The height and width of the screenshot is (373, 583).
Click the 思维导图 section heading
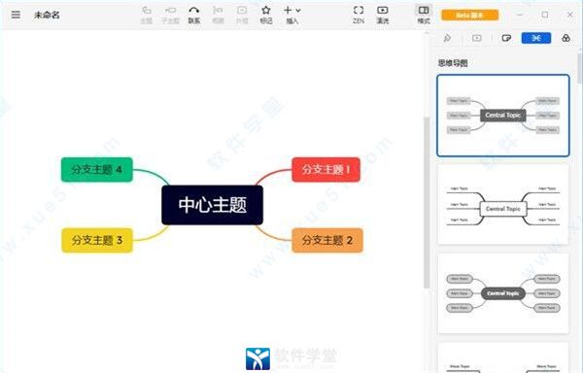(453, 63)
